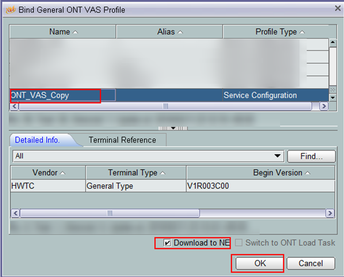Toggle the Download to NE checkbox
The image size is (344, 277).
[x=168, y=243]
